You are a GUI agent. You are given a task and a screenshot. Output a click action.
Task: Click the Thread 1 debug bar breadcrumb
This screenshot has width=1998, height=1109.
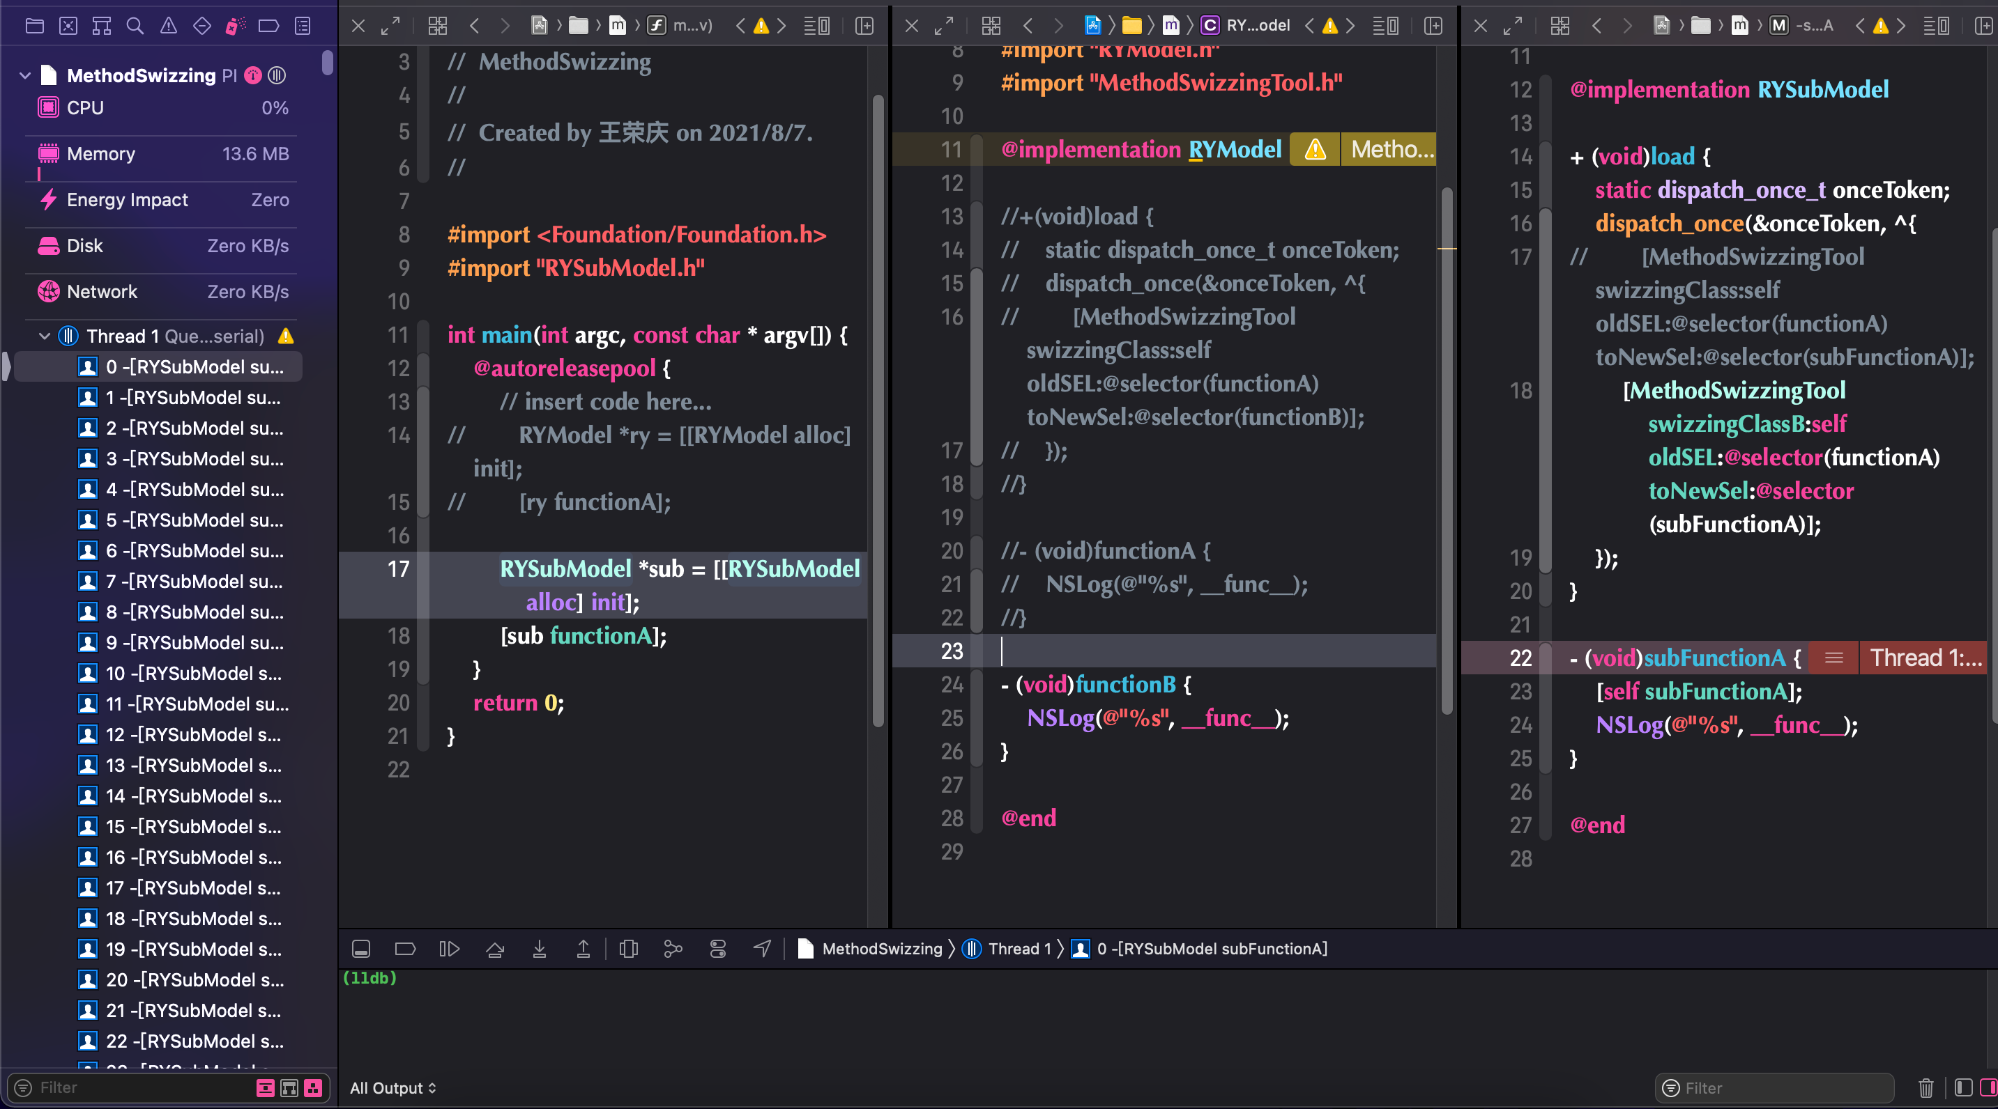(1007, 949)
